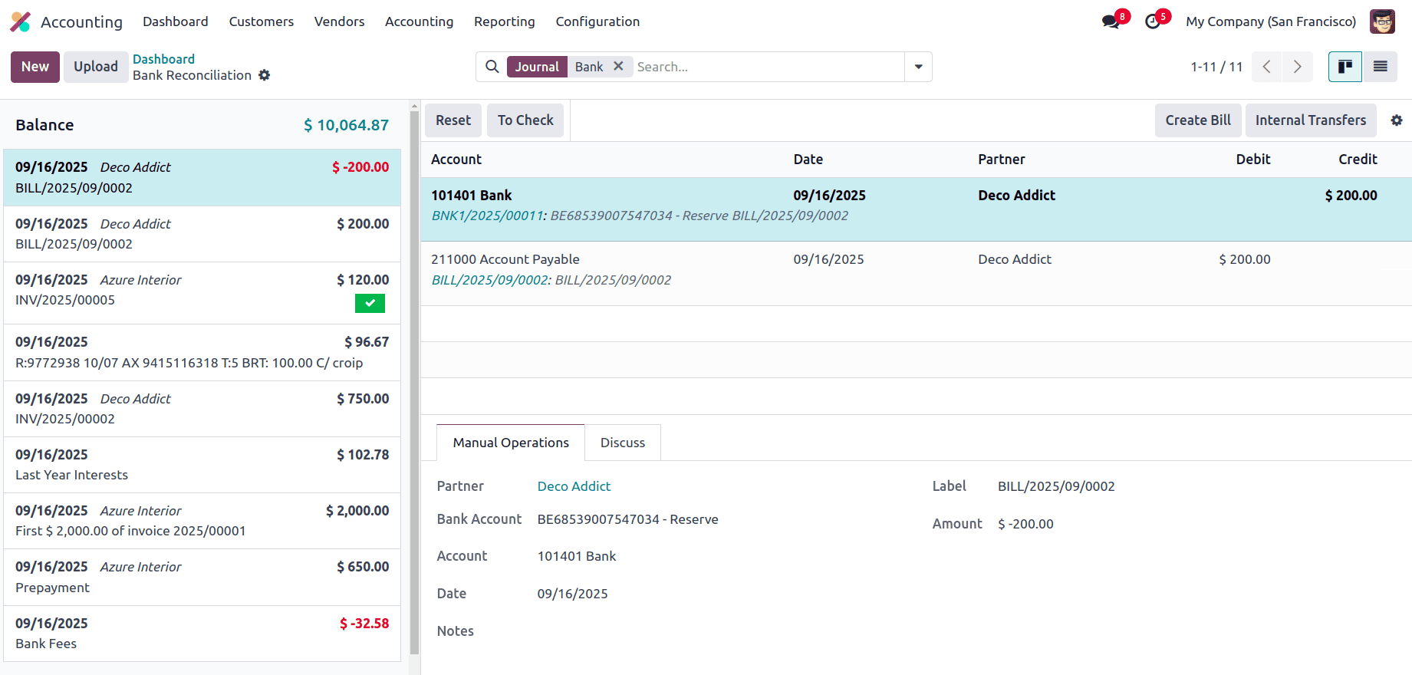
Task: Open company selector My Company (San Francisco)
Action: [x=1271, y=21]
